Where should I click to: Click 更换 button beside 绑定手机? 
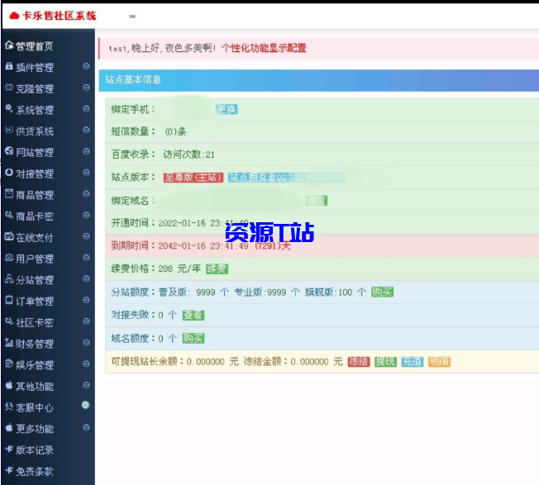click(x=227, y=109)
